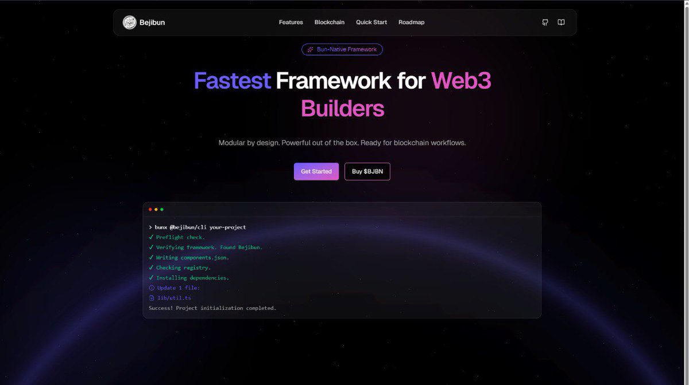Select the Bun icon in the framework badge
Viewport: 689px width, 385px height.
(x=309, y=49)
